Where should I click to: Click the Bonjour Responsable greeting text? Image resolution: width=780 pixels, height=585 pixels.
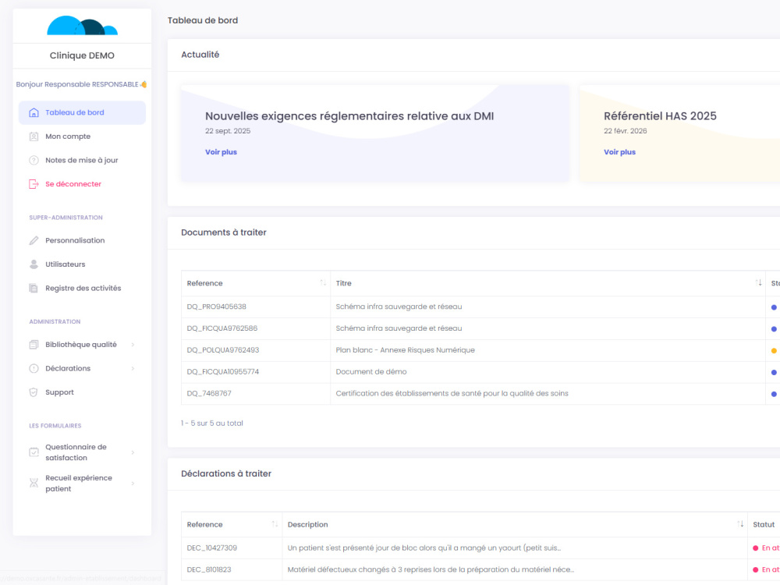pyautogui.click(x=81, y=84)
